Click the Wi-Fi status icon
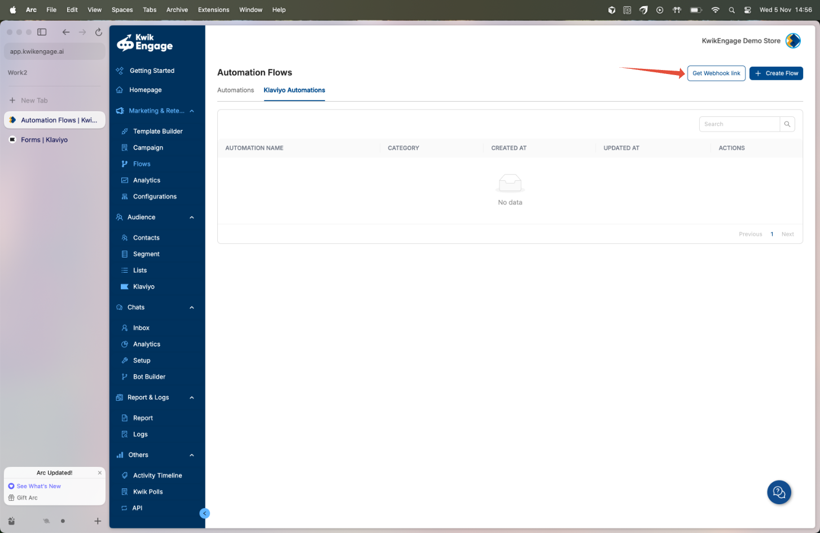The image size is (820, 533). pyautogui.click(x=715, y=10)
